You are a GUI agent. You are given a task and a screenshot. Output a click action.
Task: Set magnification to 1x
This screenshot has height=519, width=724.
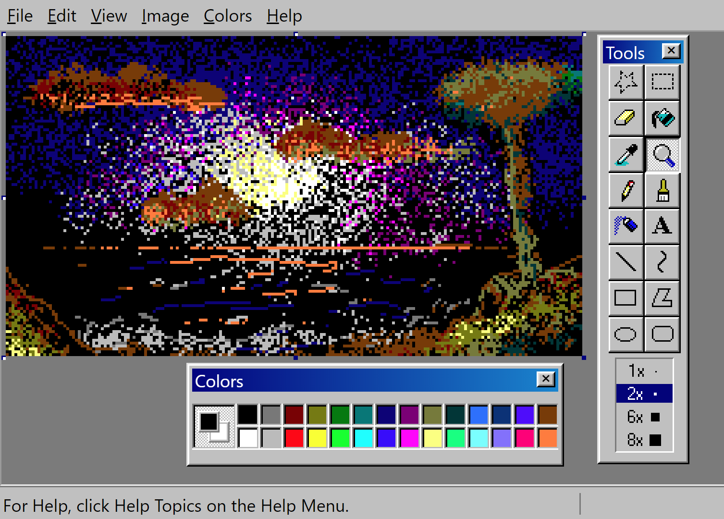[644, 371]
